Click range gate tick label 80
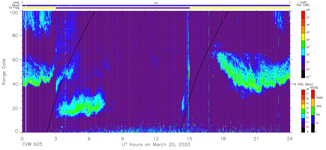 tap(15, 35)
